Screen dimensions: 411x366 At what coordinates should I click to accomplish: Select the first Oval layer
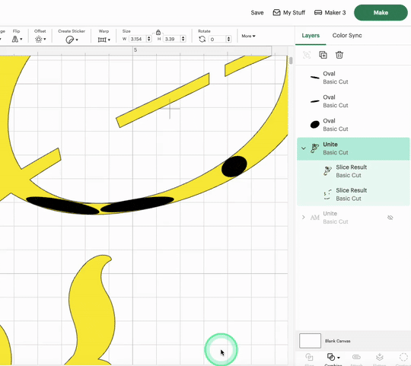click(x=353, y=78)
